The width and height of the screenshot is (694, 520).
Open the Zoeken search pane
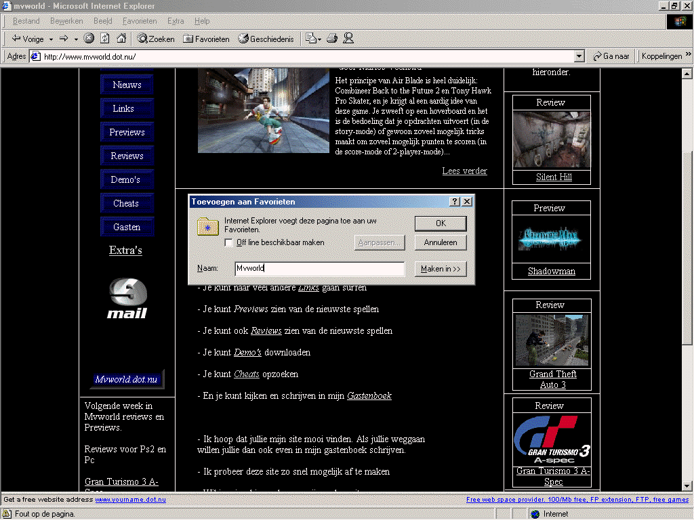(x=156, y=39)
